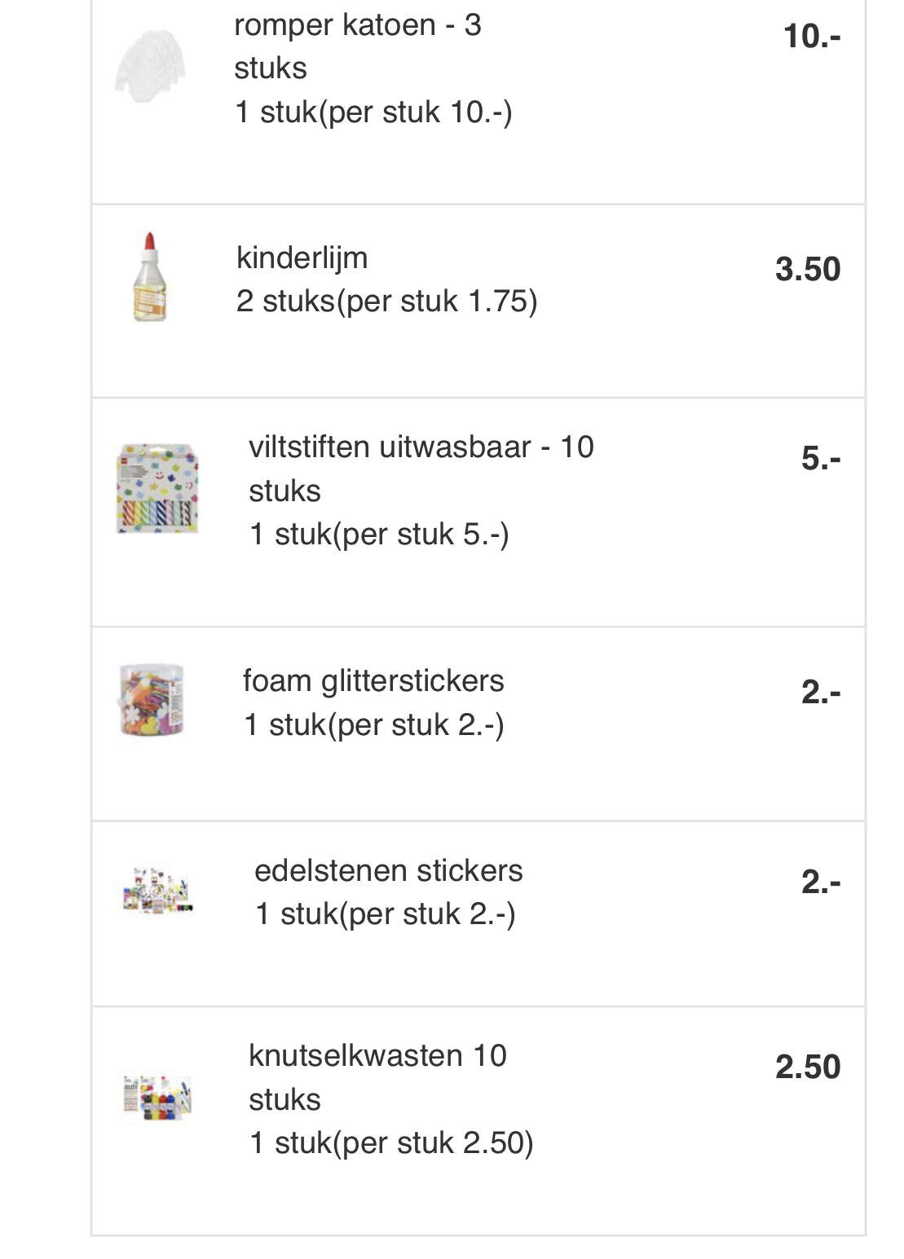Select the 5.- price of viltstiften
904x1259 pixels.
821,458
